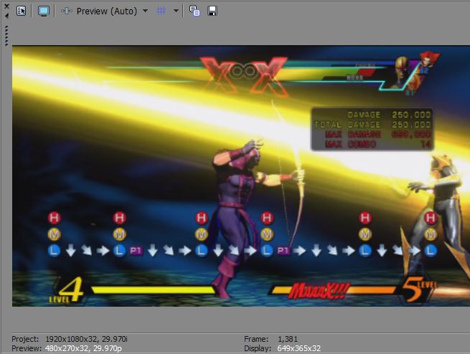The image size is (470, 354).
Task: Click the split-screen view icon before Preview (Auto)
Action: click(x=66, y=11)
